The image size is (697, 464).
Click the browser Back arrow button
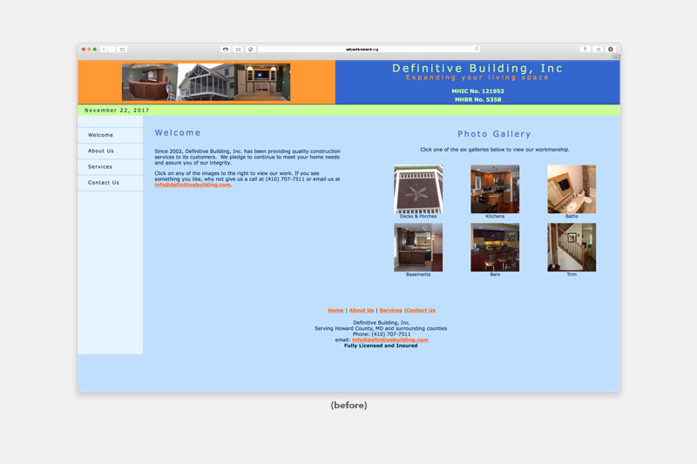tap(104, 49)
